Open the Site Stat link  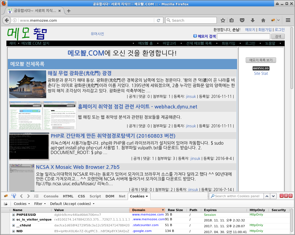point(261,73)
